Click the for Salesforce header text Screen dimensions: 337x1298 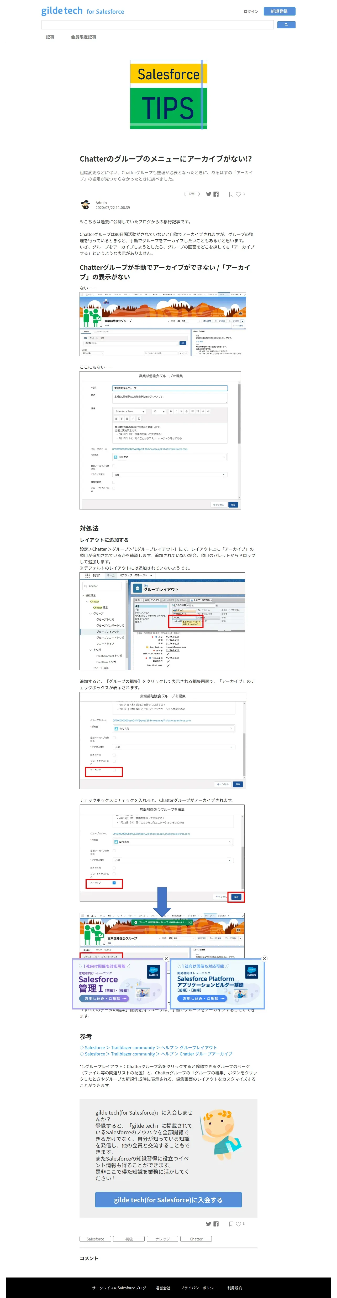(x=105, y=12)
